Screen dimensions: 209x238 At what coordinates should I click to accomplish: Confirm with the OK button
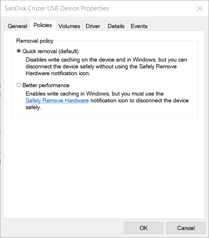(x=143, y=228)
